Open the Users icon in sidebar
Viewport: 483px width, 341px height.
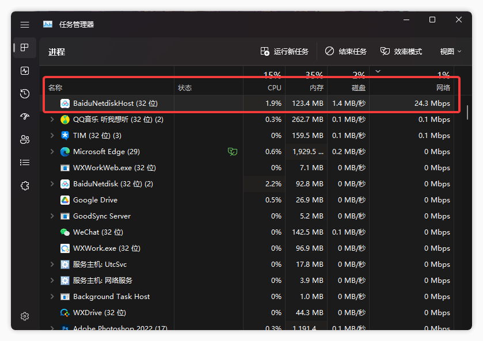[x=25, y=139]
